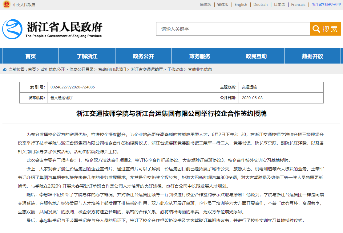Screen dimensions: 343x233
Task: Click the paragraph starting 为充分发挥校企双方
Action: pyautogui.click(x=171, y=143)
